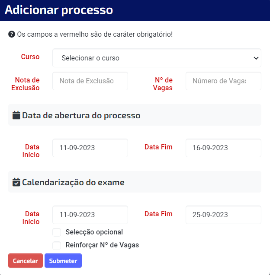Image resolution: width=270 pixels, height=275 pixels.
Task: Open the Selecionar o curso dropdown
Action: click(x=157, y=58)
